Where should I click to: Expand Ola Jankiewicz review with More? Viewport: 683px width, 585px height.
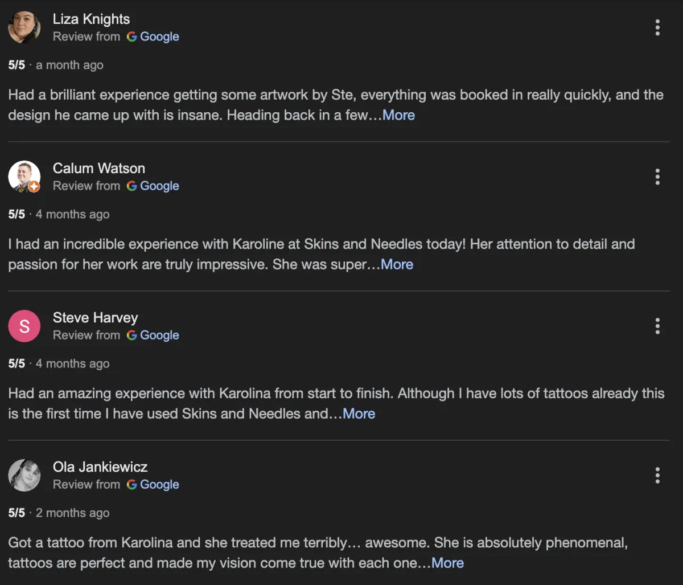(x=447, y=563)
